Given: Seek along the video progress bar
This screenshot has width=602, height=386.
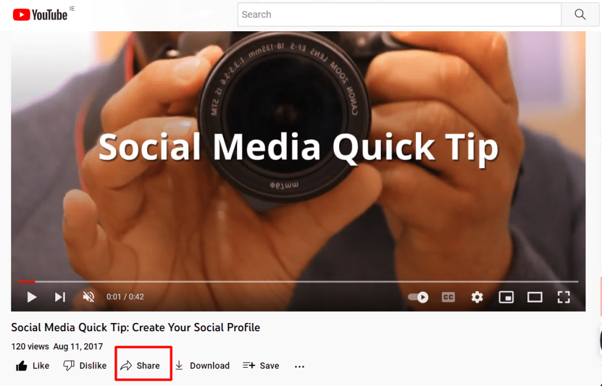Looking at the screenshot, I should (x=298, y=281).
